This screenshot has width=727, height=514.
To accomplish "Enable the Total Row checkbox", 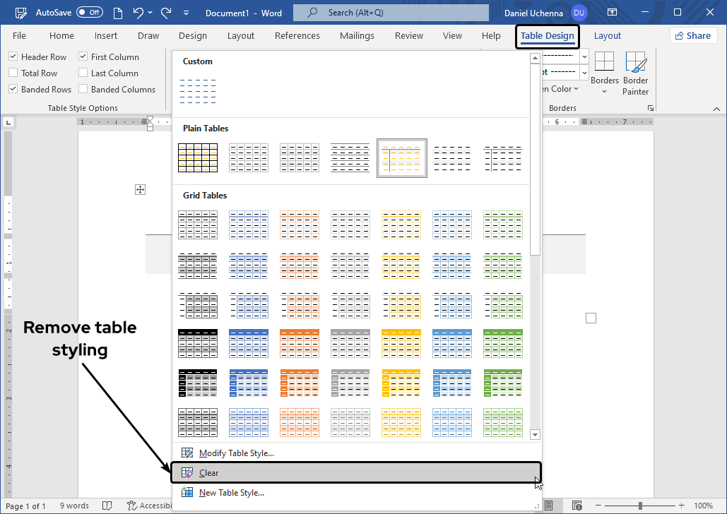I will 13,73.
